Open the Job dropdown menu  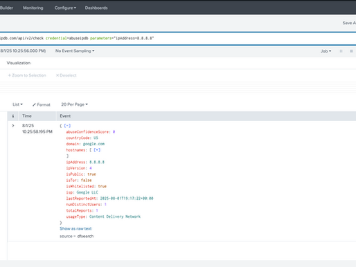326,51
